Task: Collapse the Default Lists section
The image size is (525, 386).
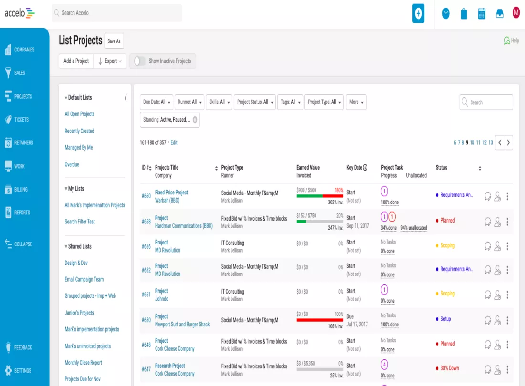Action: click(x=66, y=98)
